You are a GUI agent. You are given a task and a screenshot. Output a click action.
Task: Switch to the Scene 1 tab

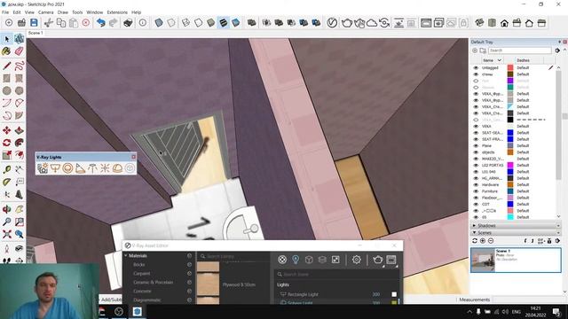(x=35, y=33)
